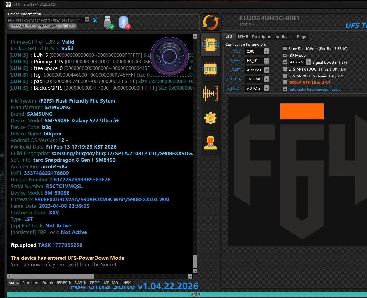Enable UFS M-TX (DOUT) Invert checkbox
The width and height of the screenshot is (367, 298).
(285, 69)
